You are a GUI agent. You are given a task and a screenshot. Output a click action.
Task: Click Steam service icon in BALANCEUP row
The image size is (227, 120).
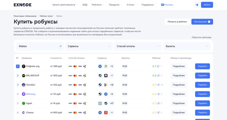[x=100, y=75]
